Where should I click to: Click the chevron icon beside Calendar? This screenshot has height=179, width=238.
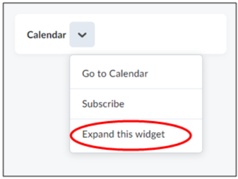(x=82, y=34)
